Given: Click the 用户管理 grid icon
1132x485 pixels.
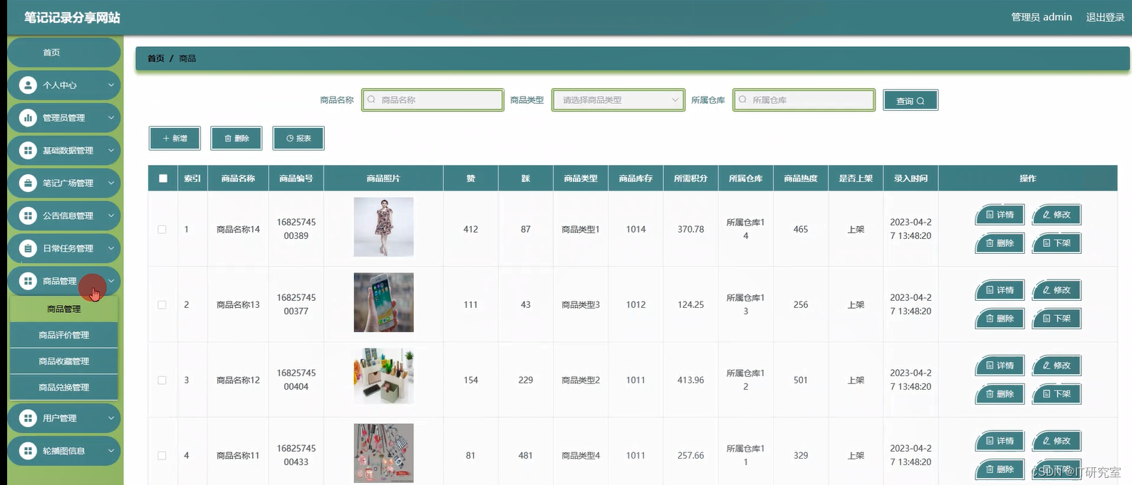Looking at the screenshot, I should pos(28,418).
